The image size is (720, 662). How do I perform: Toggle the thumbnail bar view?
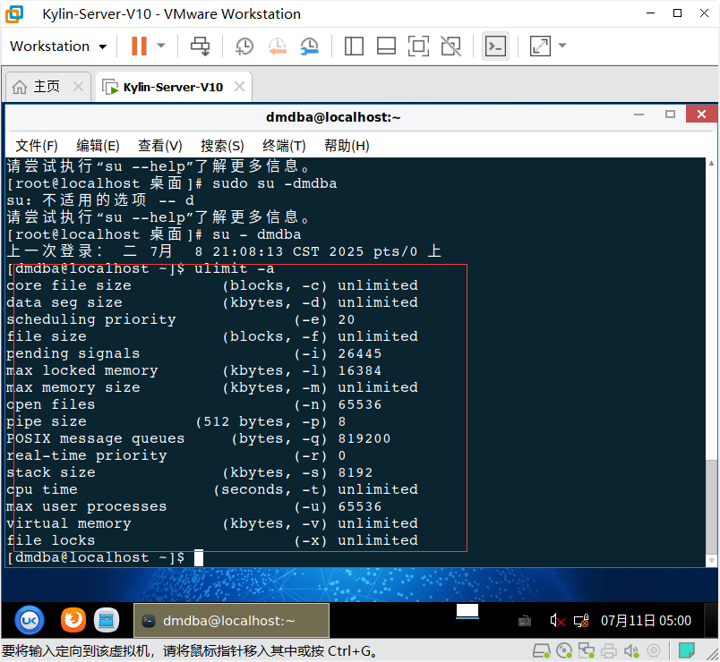pos(386,47)
